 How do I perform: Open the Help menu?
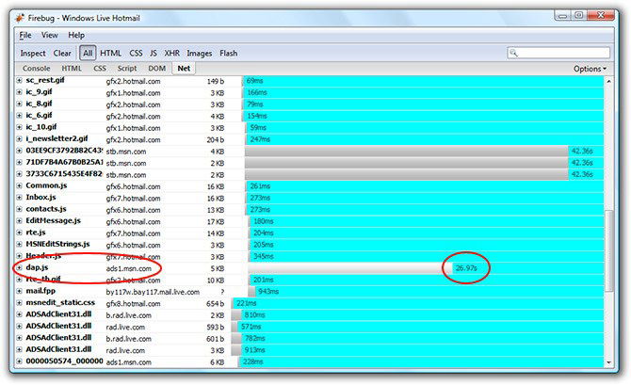(x=76, y=36)
